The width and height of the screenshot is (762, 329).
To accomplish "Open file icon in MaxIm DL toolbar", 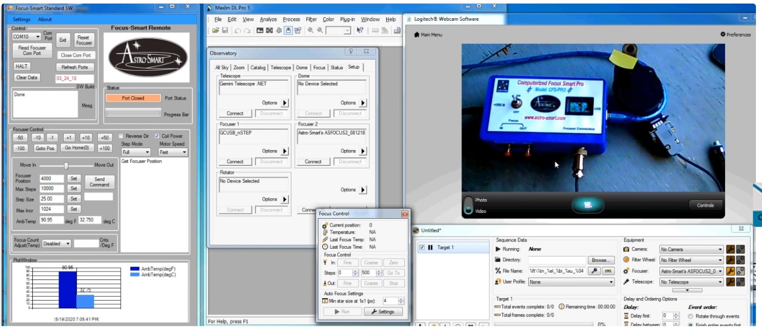I will pyautogui.click(x=216, y=30).
